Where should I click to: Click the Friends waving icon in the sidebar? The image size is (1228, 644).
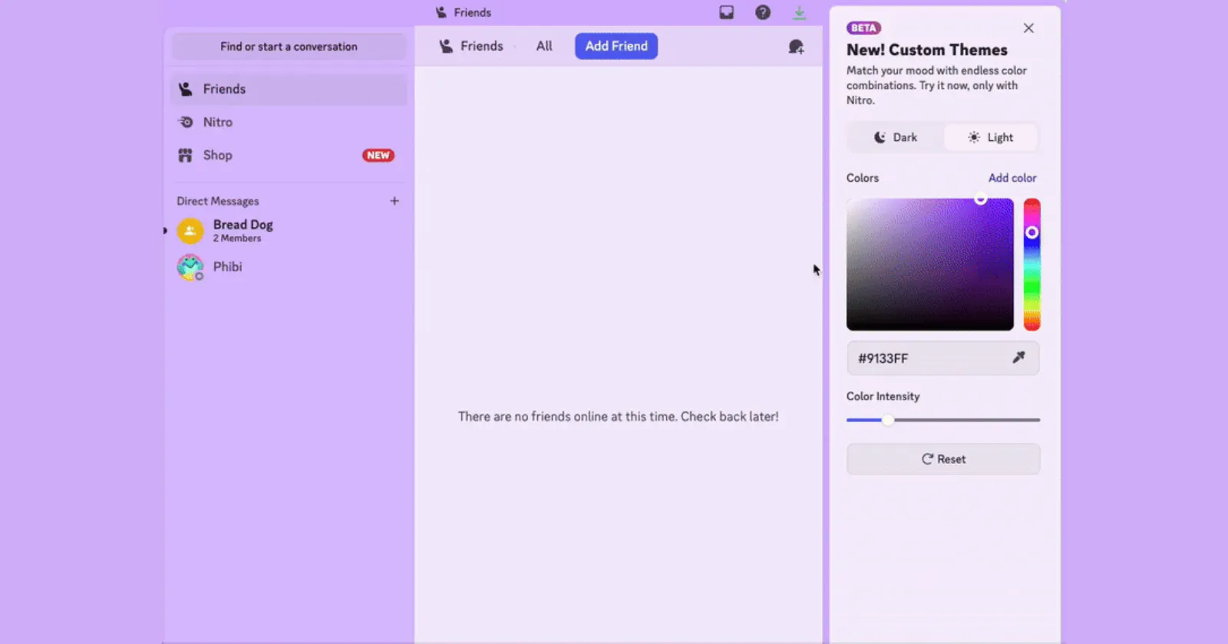[185, 89]
